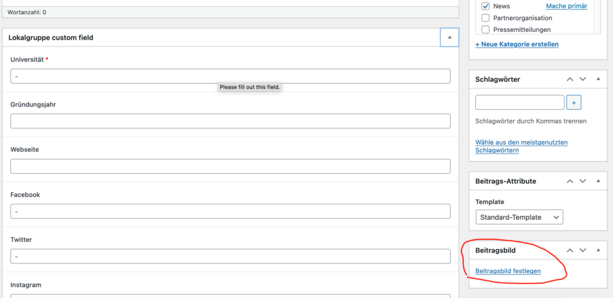Click Beitragsbild festlegen link

[x=508, y=271]
